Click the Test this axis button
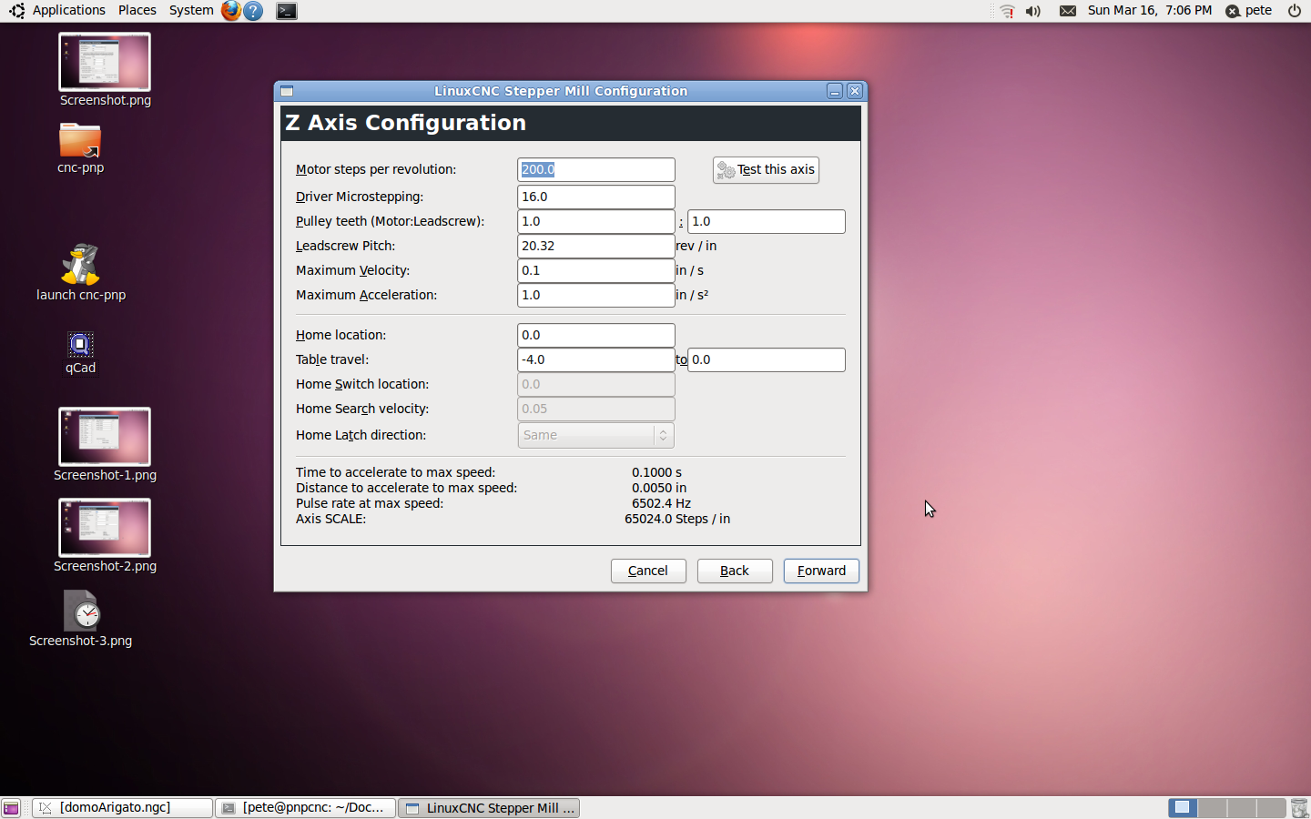 click(766, 170)
